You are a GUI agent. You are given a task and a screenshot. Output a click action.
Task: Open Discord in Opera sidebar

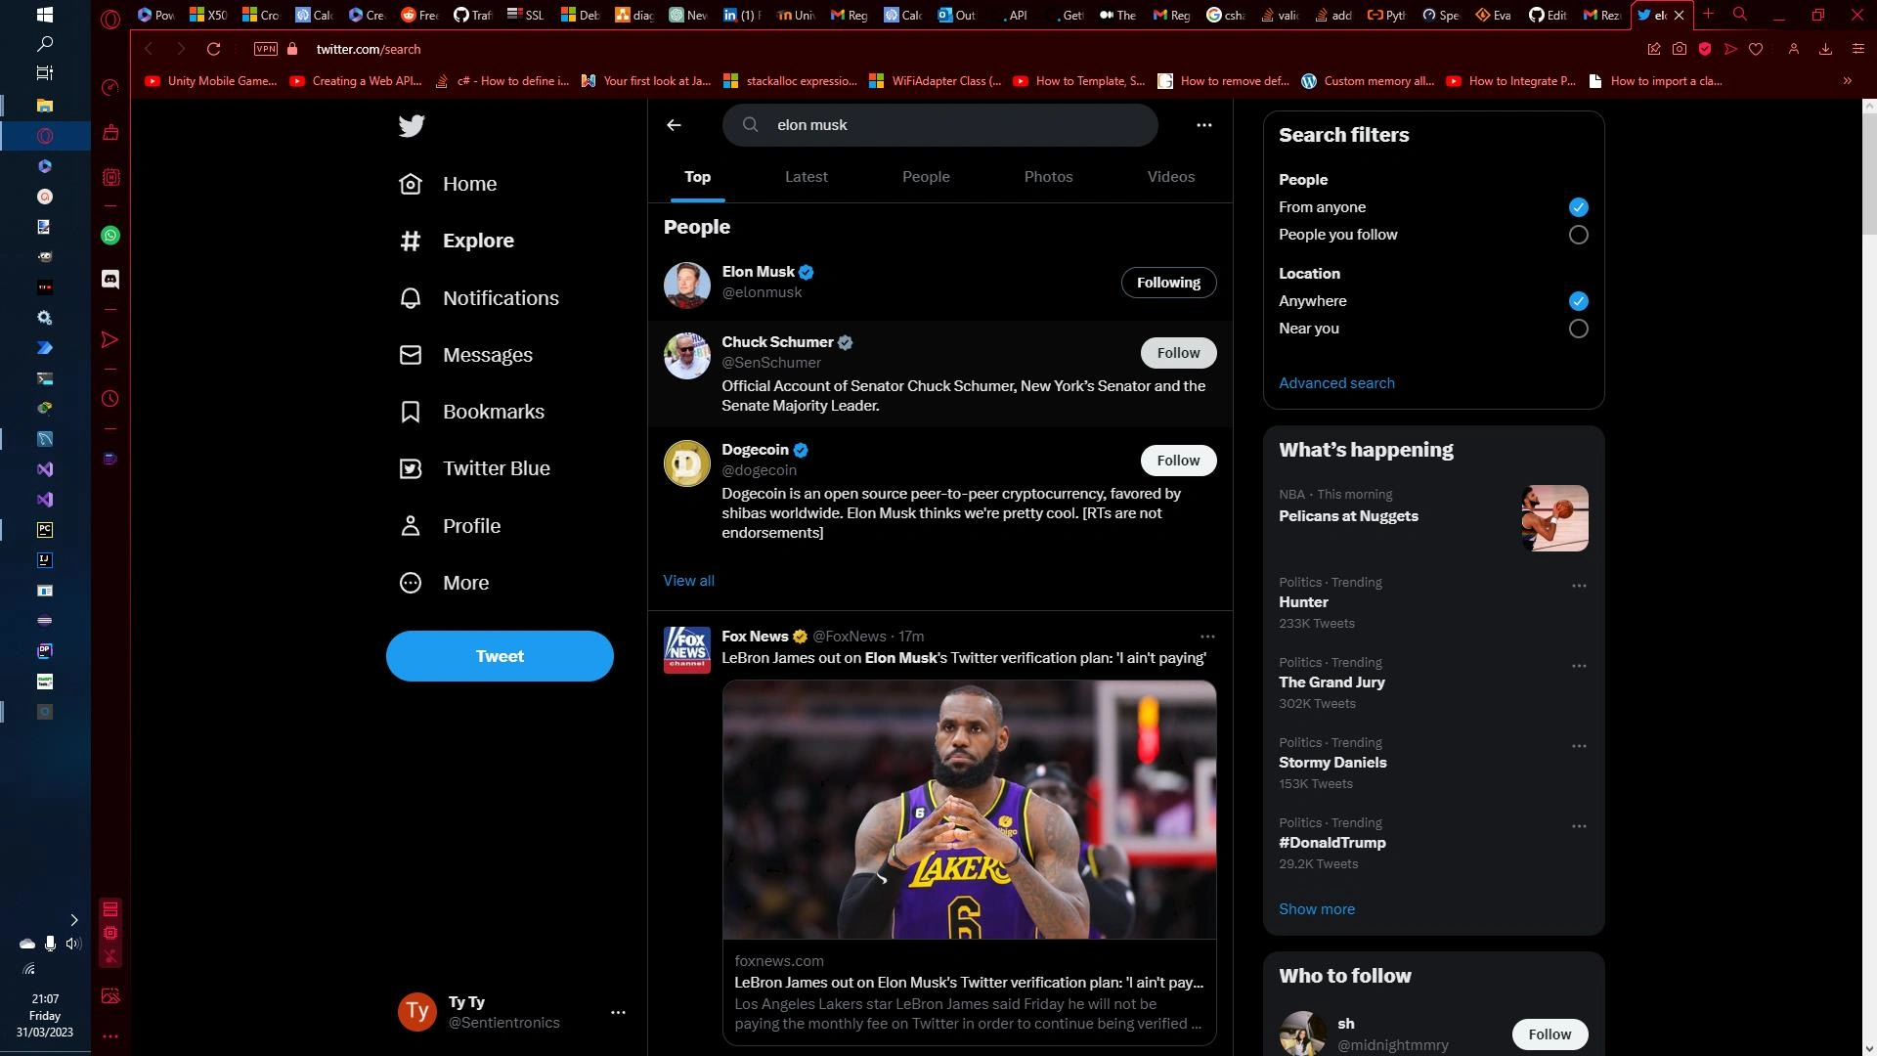(x=110, y=280)
